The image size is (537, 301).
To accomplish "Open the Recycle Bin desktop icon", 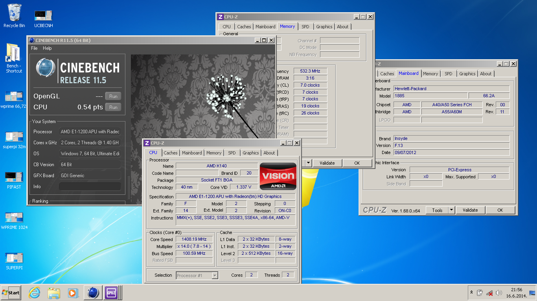I will click(14, 16).
